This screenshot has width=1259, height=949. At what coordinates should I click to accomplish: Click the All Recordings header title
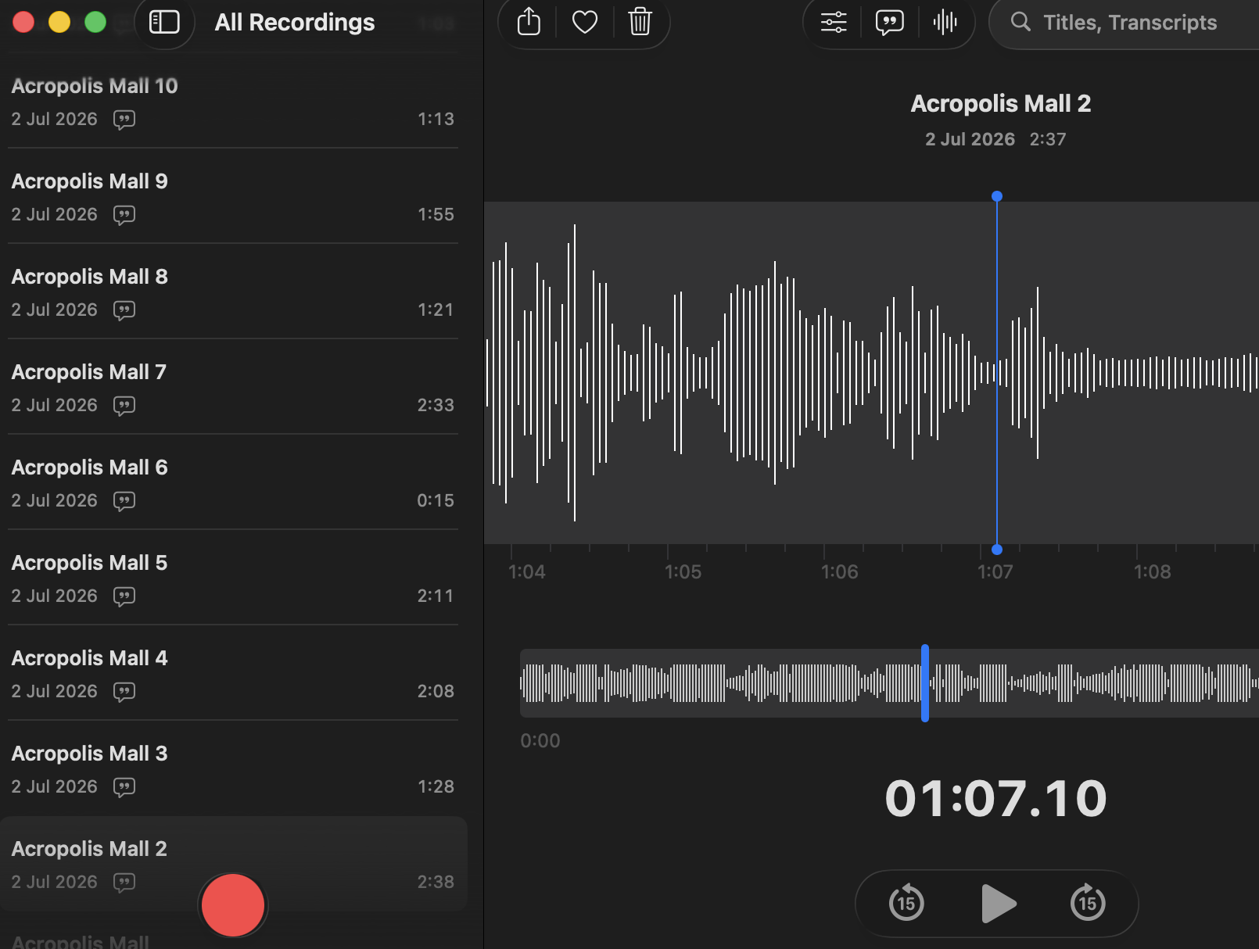pos(295,23)
